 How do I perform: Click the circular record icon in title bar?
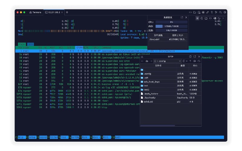click(203, 12)
